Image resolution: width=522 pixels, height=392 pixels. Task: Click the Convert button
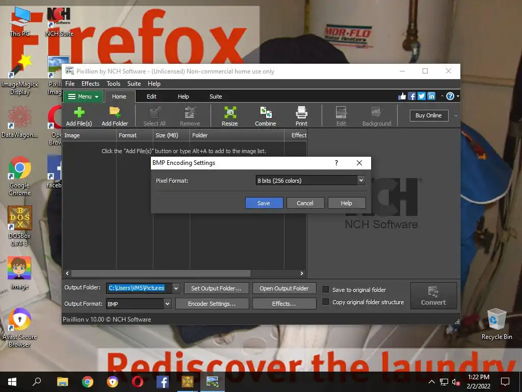tap(433, 296)
